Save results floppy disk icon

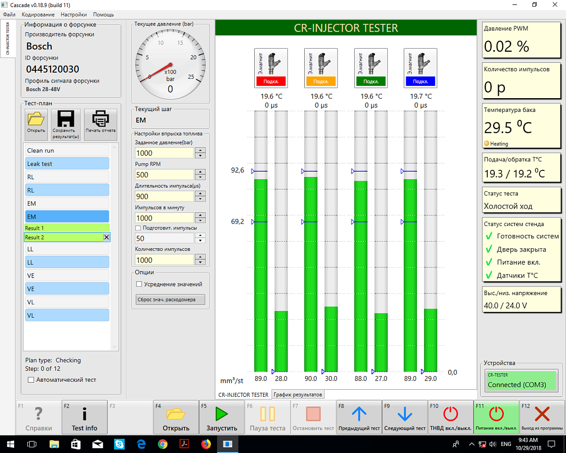tap(66, 125)
